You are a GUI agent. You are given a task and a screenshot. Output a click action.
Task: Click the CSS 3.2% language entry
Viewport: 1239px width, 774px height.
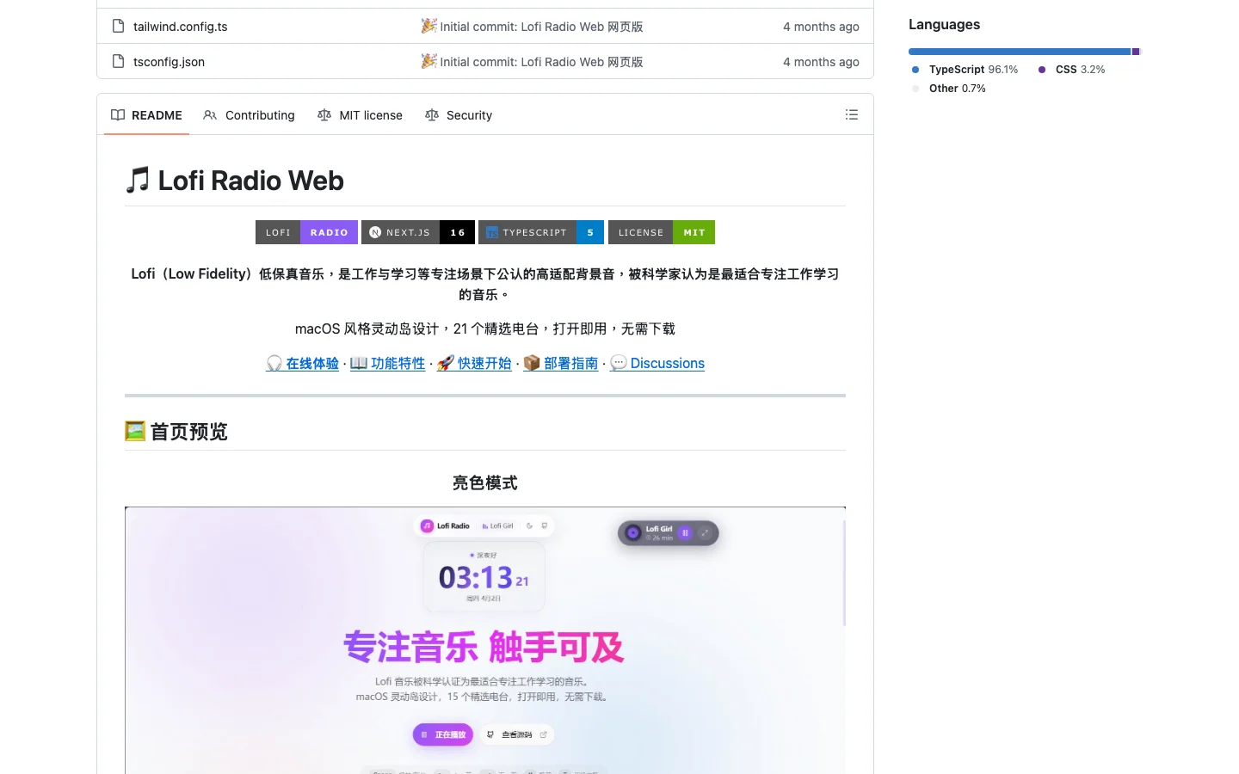1072,70
